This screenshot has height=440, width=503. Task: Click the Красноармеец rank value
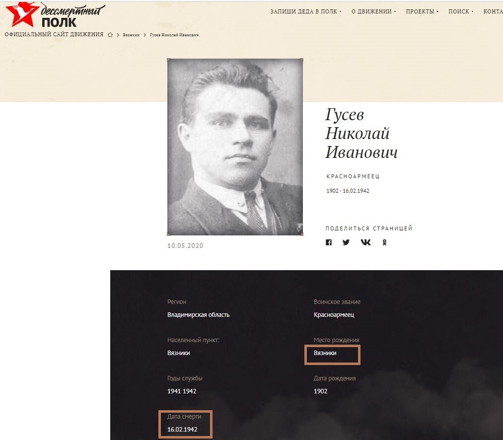334,315
